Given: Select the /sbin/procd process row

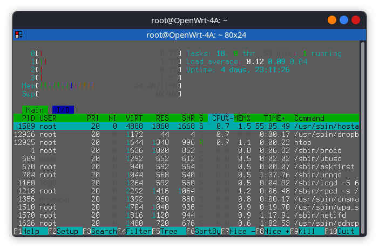Looking at the screenshot, I should tap(186, 150).
